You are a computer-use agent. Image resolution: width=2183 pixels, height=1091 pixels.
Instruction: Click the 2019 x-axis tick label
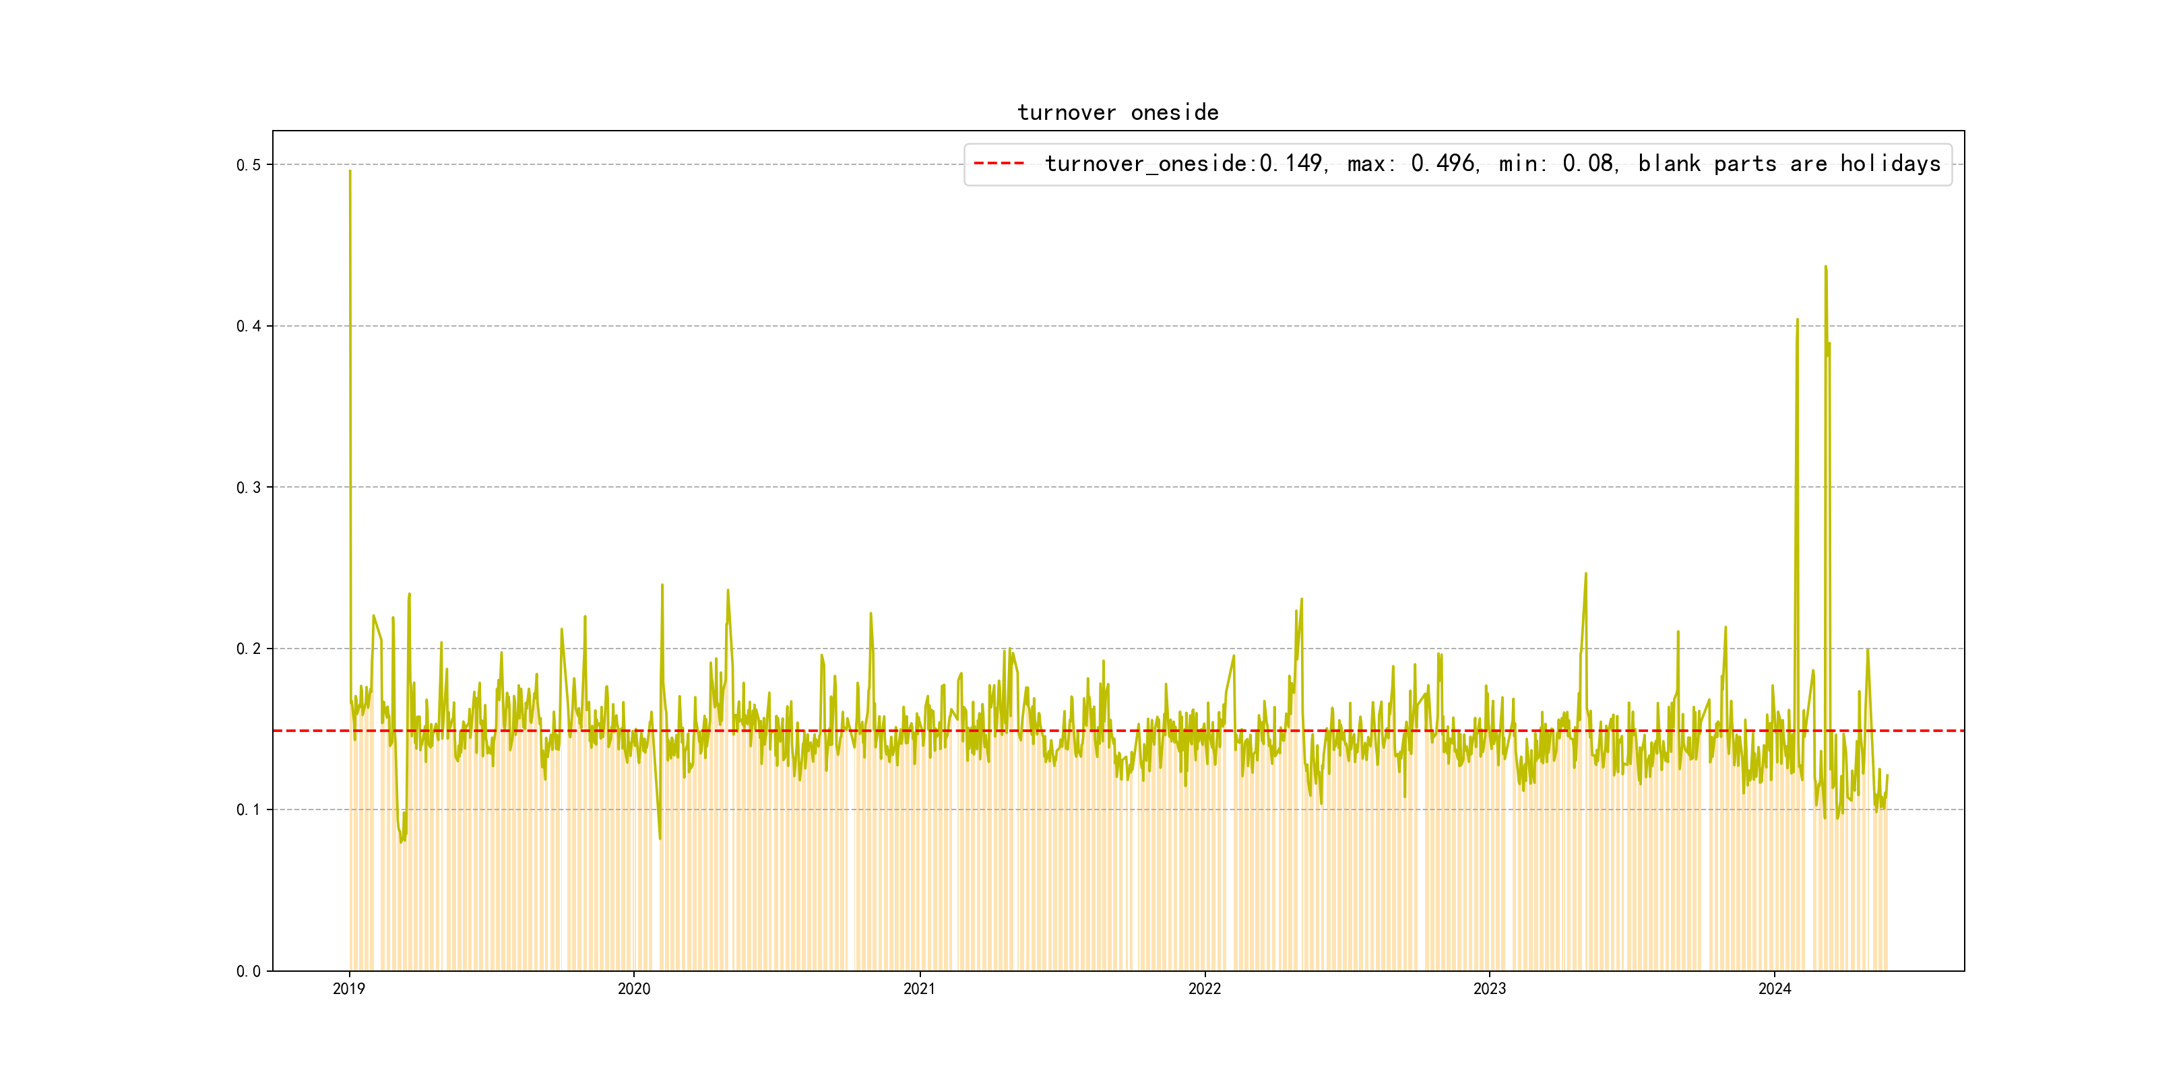(349, 989)
